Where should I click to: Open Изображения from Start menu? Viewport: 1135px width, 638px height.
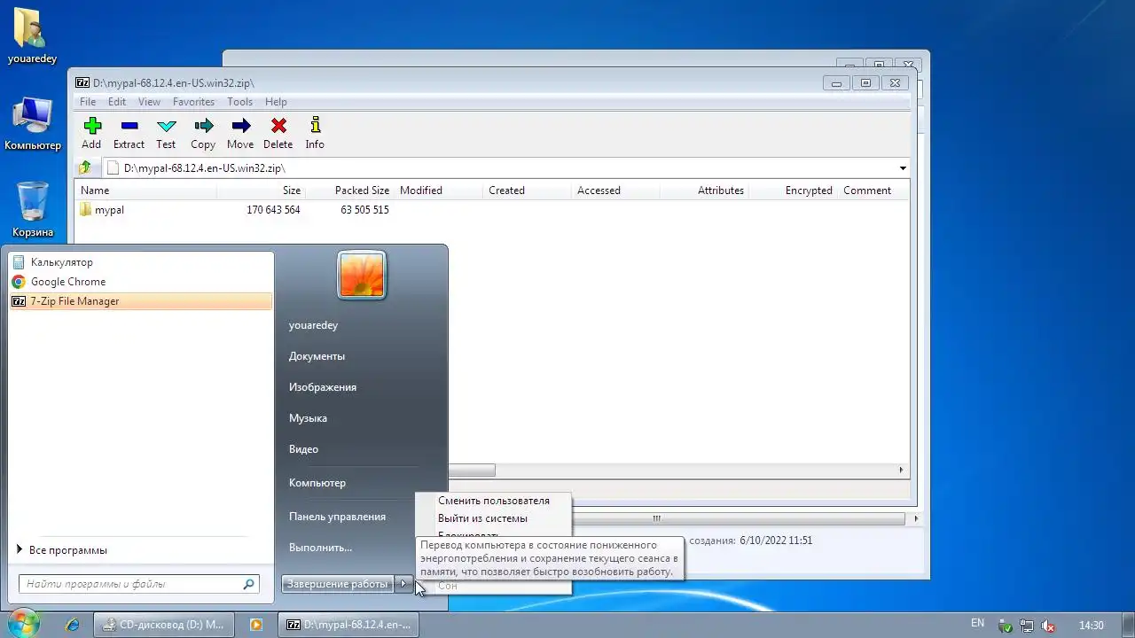tap(323, 387)
